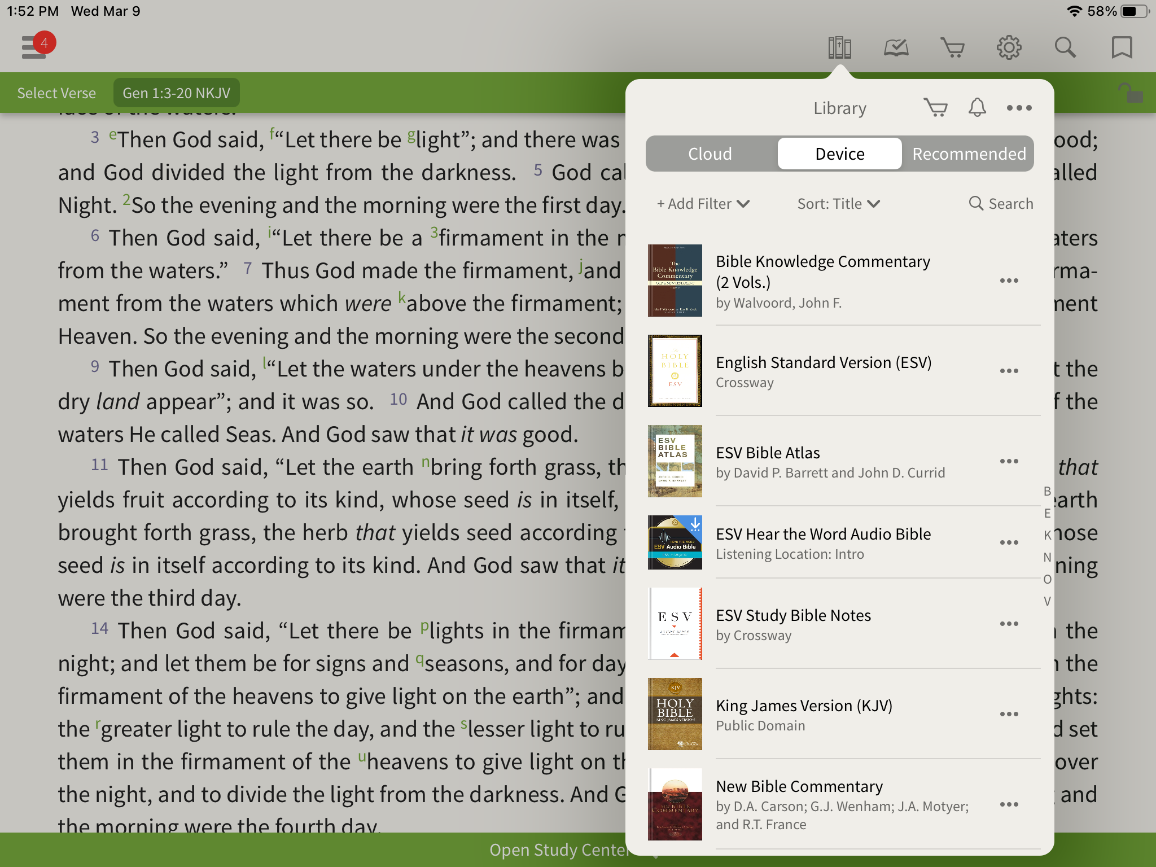Jump to letter B in the index
The width and height of the screenshot is (1156, 867).
[x=1047, y=491]
